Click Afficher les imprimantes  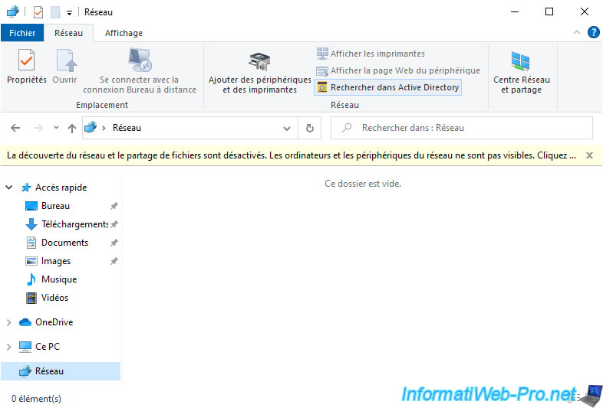coord(371,54)
